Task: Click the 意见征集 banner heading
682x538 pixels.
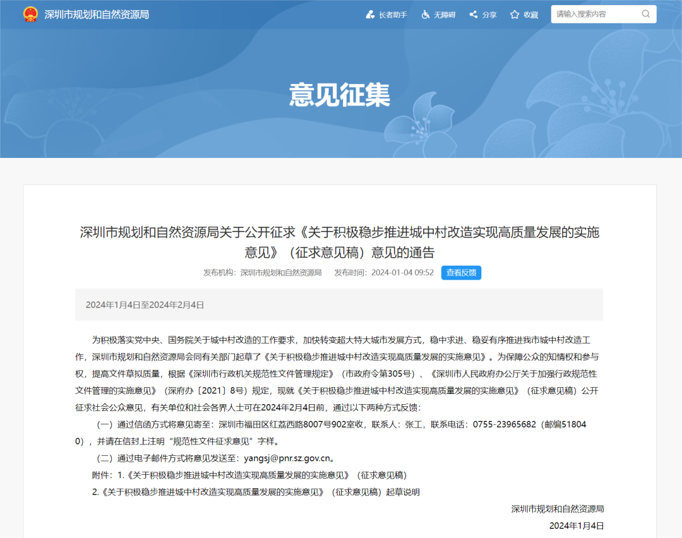Action: coord(340,94)
